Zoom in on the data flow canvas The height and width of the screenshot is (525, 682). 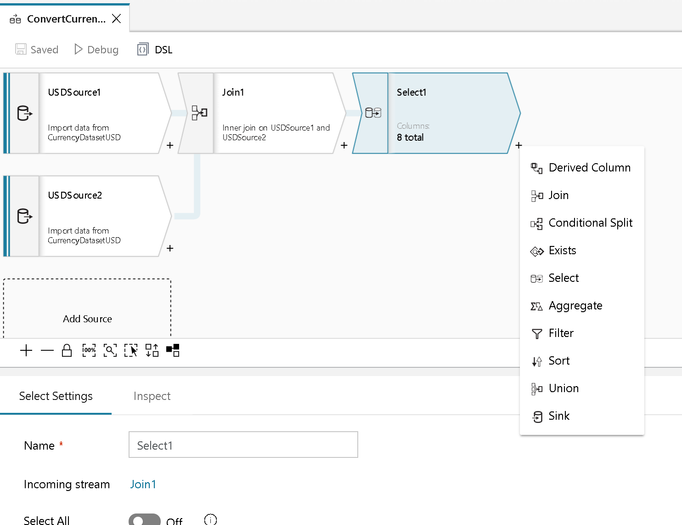(26, 350)
